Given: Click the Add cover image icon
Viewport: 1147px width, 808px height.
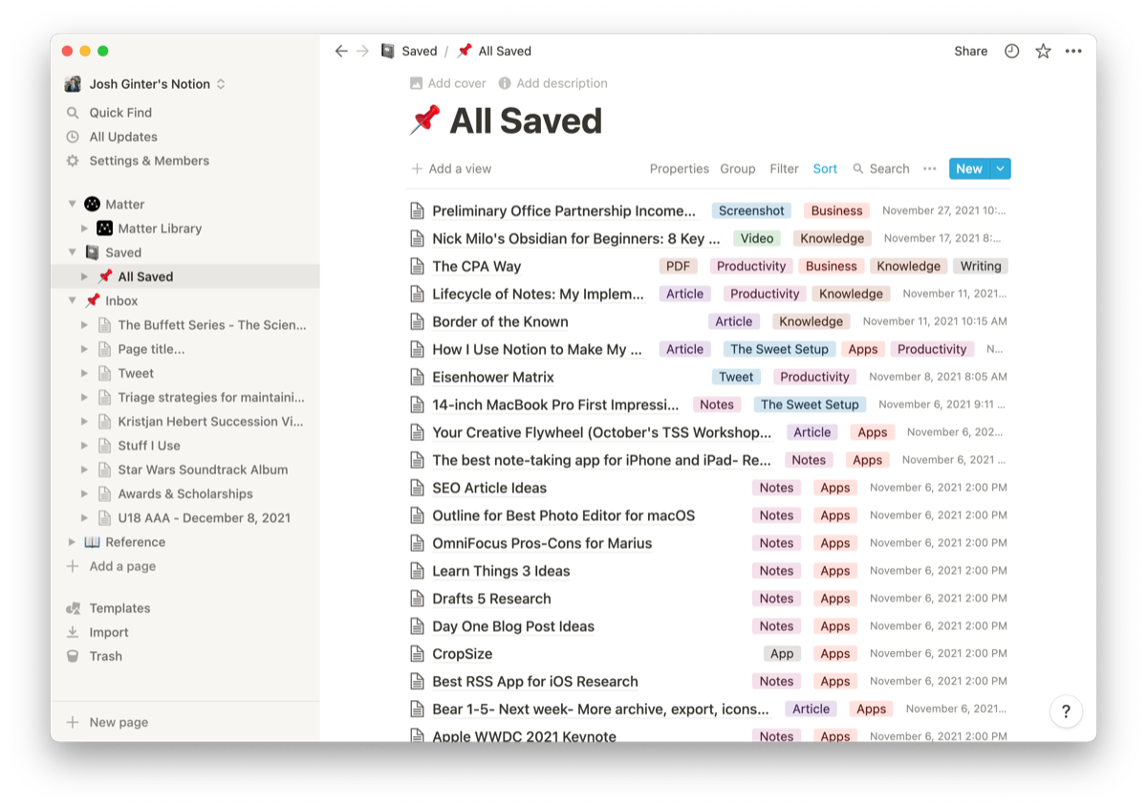Looking at the screenshot, I should point(416,83).
